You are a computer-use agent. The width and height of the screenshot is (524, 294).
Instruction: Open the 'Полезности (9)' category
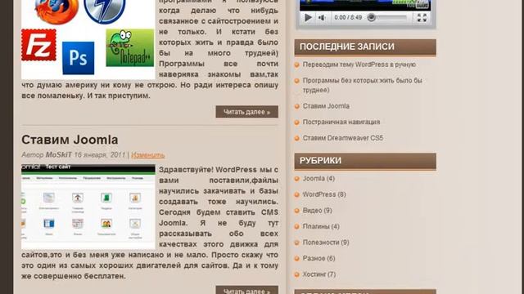[x=326, y=243]
